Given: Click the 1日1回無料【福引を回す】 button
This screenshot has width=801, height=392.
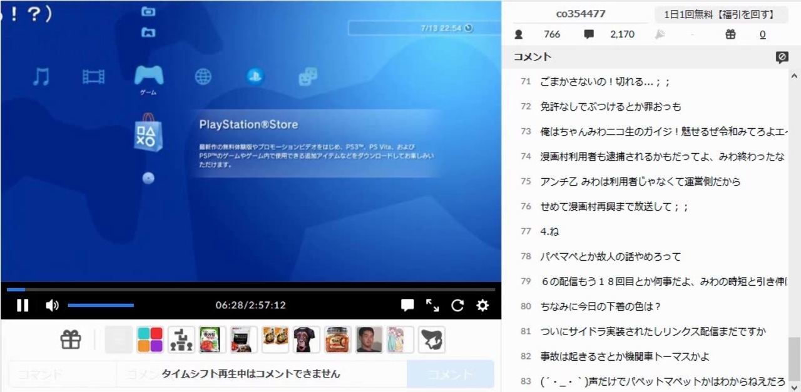Looking at the screenshot, I should tap(722, 14).
